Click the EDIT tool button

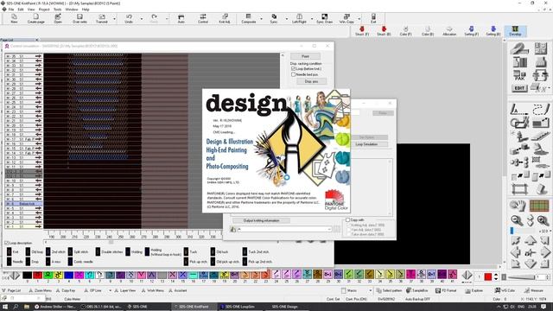click(x=519, y=88)
